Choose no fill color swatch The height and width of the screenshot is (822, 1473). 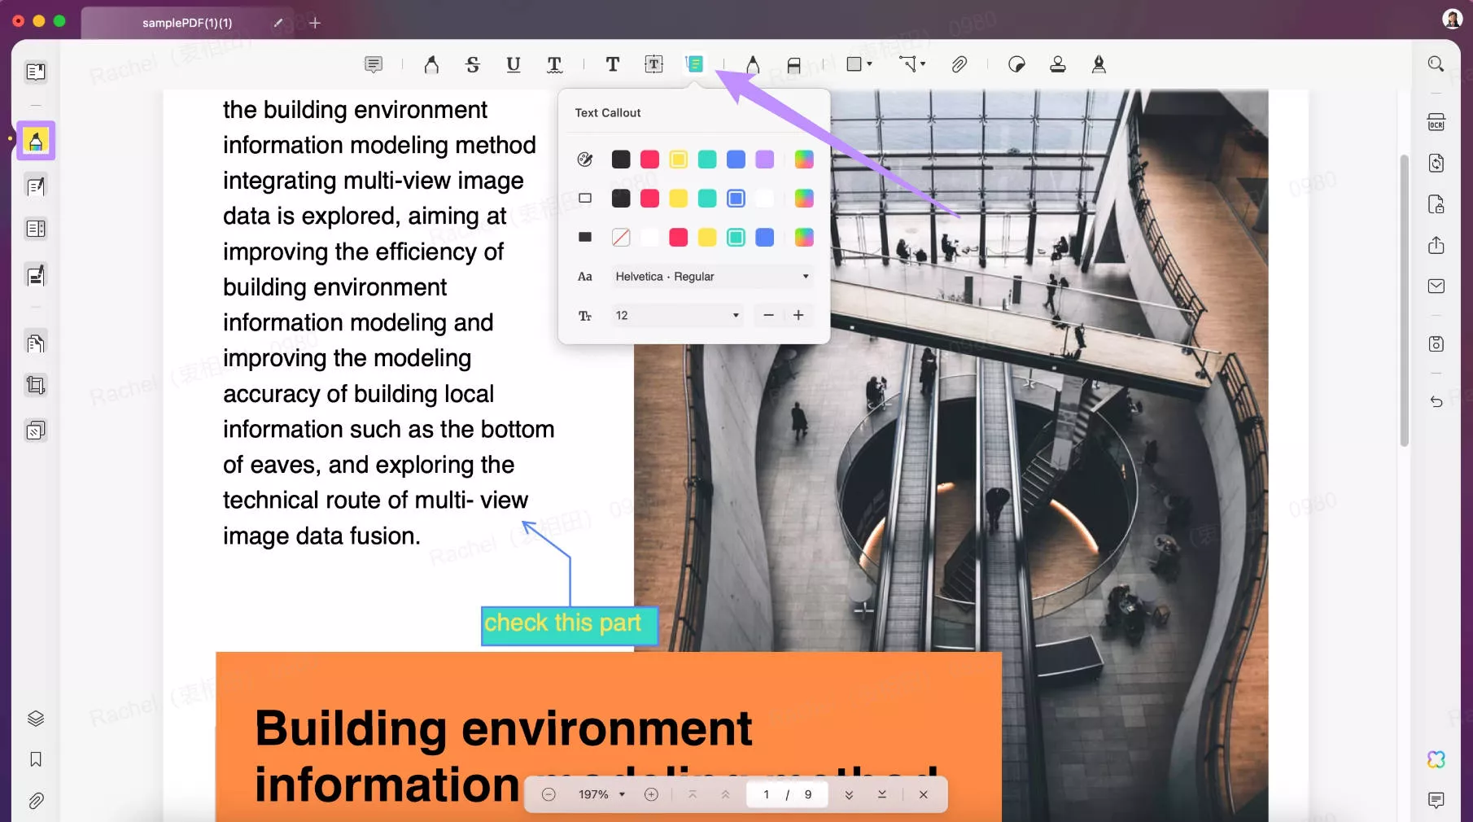(621, 238)
